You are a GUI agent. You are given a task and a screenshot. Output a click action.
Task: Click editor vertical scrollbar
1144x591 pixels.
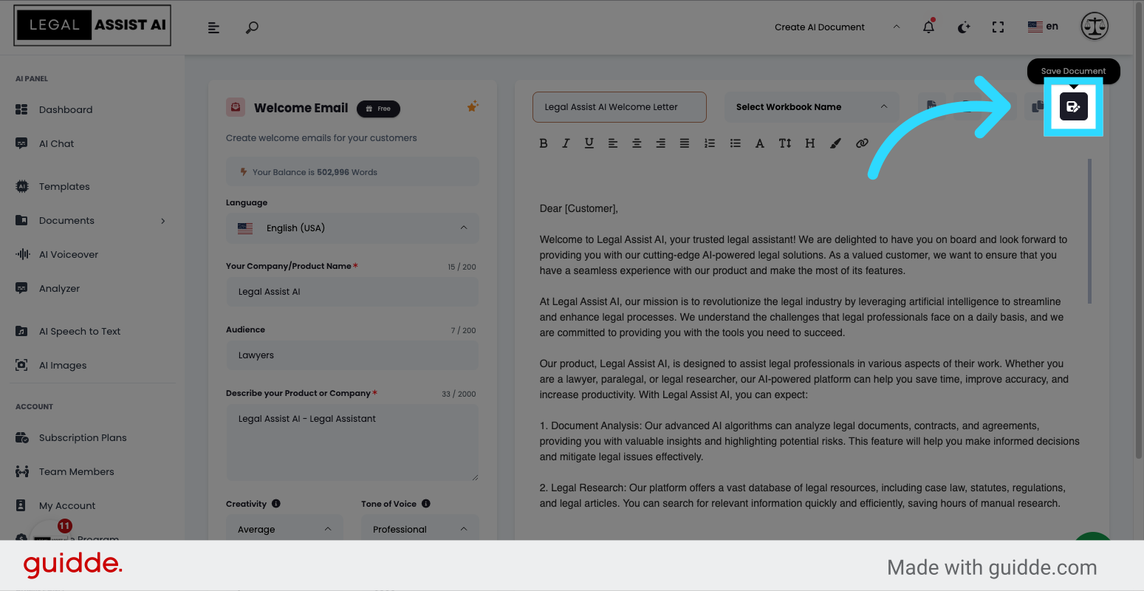(1089, 230)
